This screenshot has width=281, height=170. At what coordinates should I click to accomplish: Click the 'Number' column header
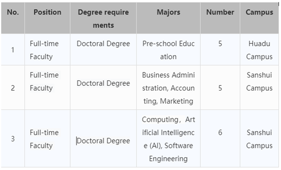click(x=220, y=18)
